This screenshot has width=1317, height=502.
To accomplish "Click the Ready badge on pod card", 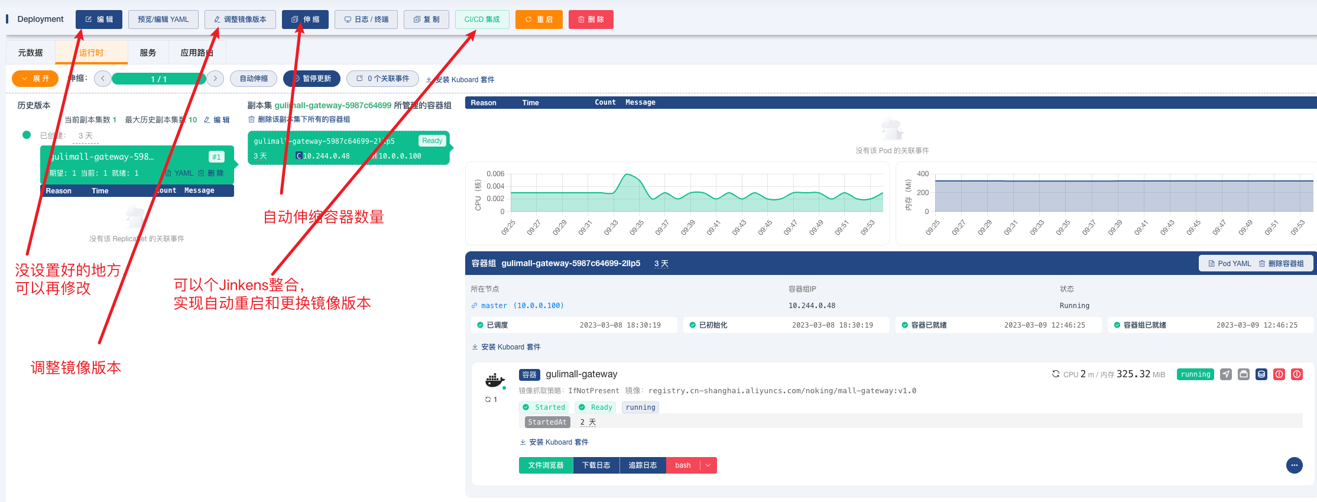I will 432,141.
